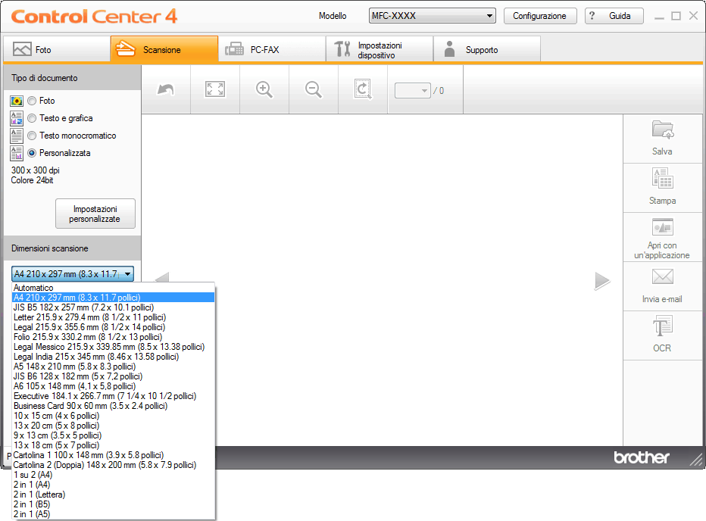706x521 pixels.
Task: Click the Impostazioni personalizzate button
Action: (x=95, y=214)
